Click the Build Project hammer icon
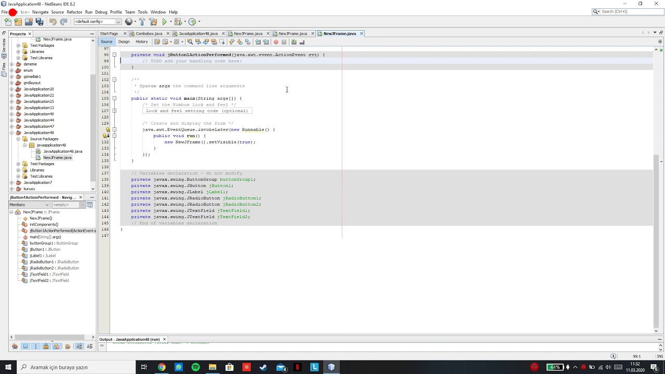Viewport: 665px width, 374px height. click(142, 22)
